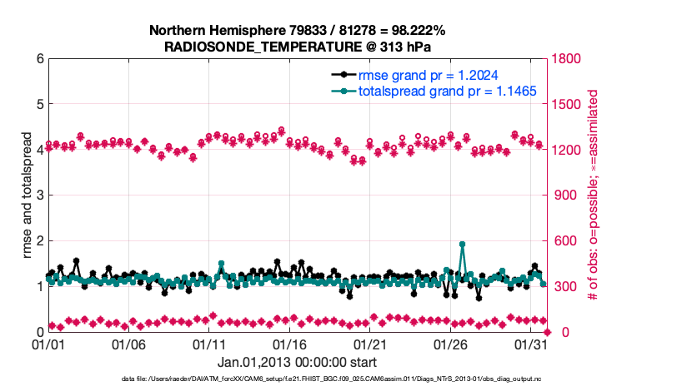Image resolution: width=692 pixels, height=391 pixels.
Task: Click the 01/21 x-axis tick label
Action: pos(371,344)
